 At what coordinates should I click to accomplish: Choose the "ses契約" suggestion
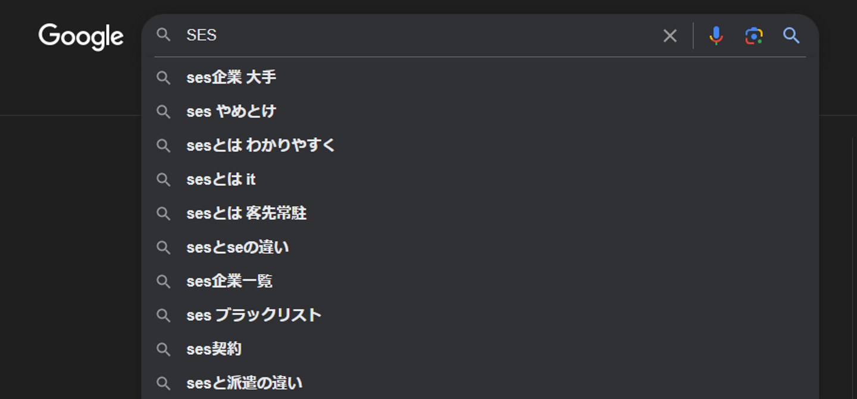coord(214,349)
